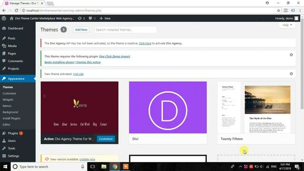Open Divi theme thumbnail
The height and width of the screenshot is (171, 304).
pos(168,108)
